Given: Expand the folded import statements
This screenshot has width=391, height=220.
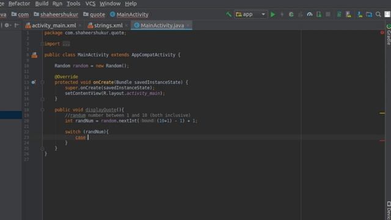Looking at the screenshot, I should [x=67, y=44].
